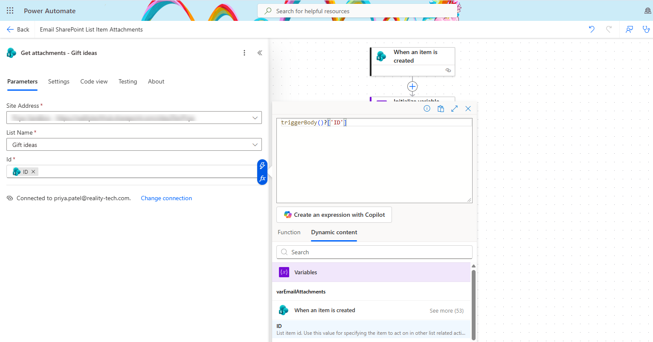Open the feedback icon in toolbar
The height and width of the screenshot is (342, 653).
629,29
